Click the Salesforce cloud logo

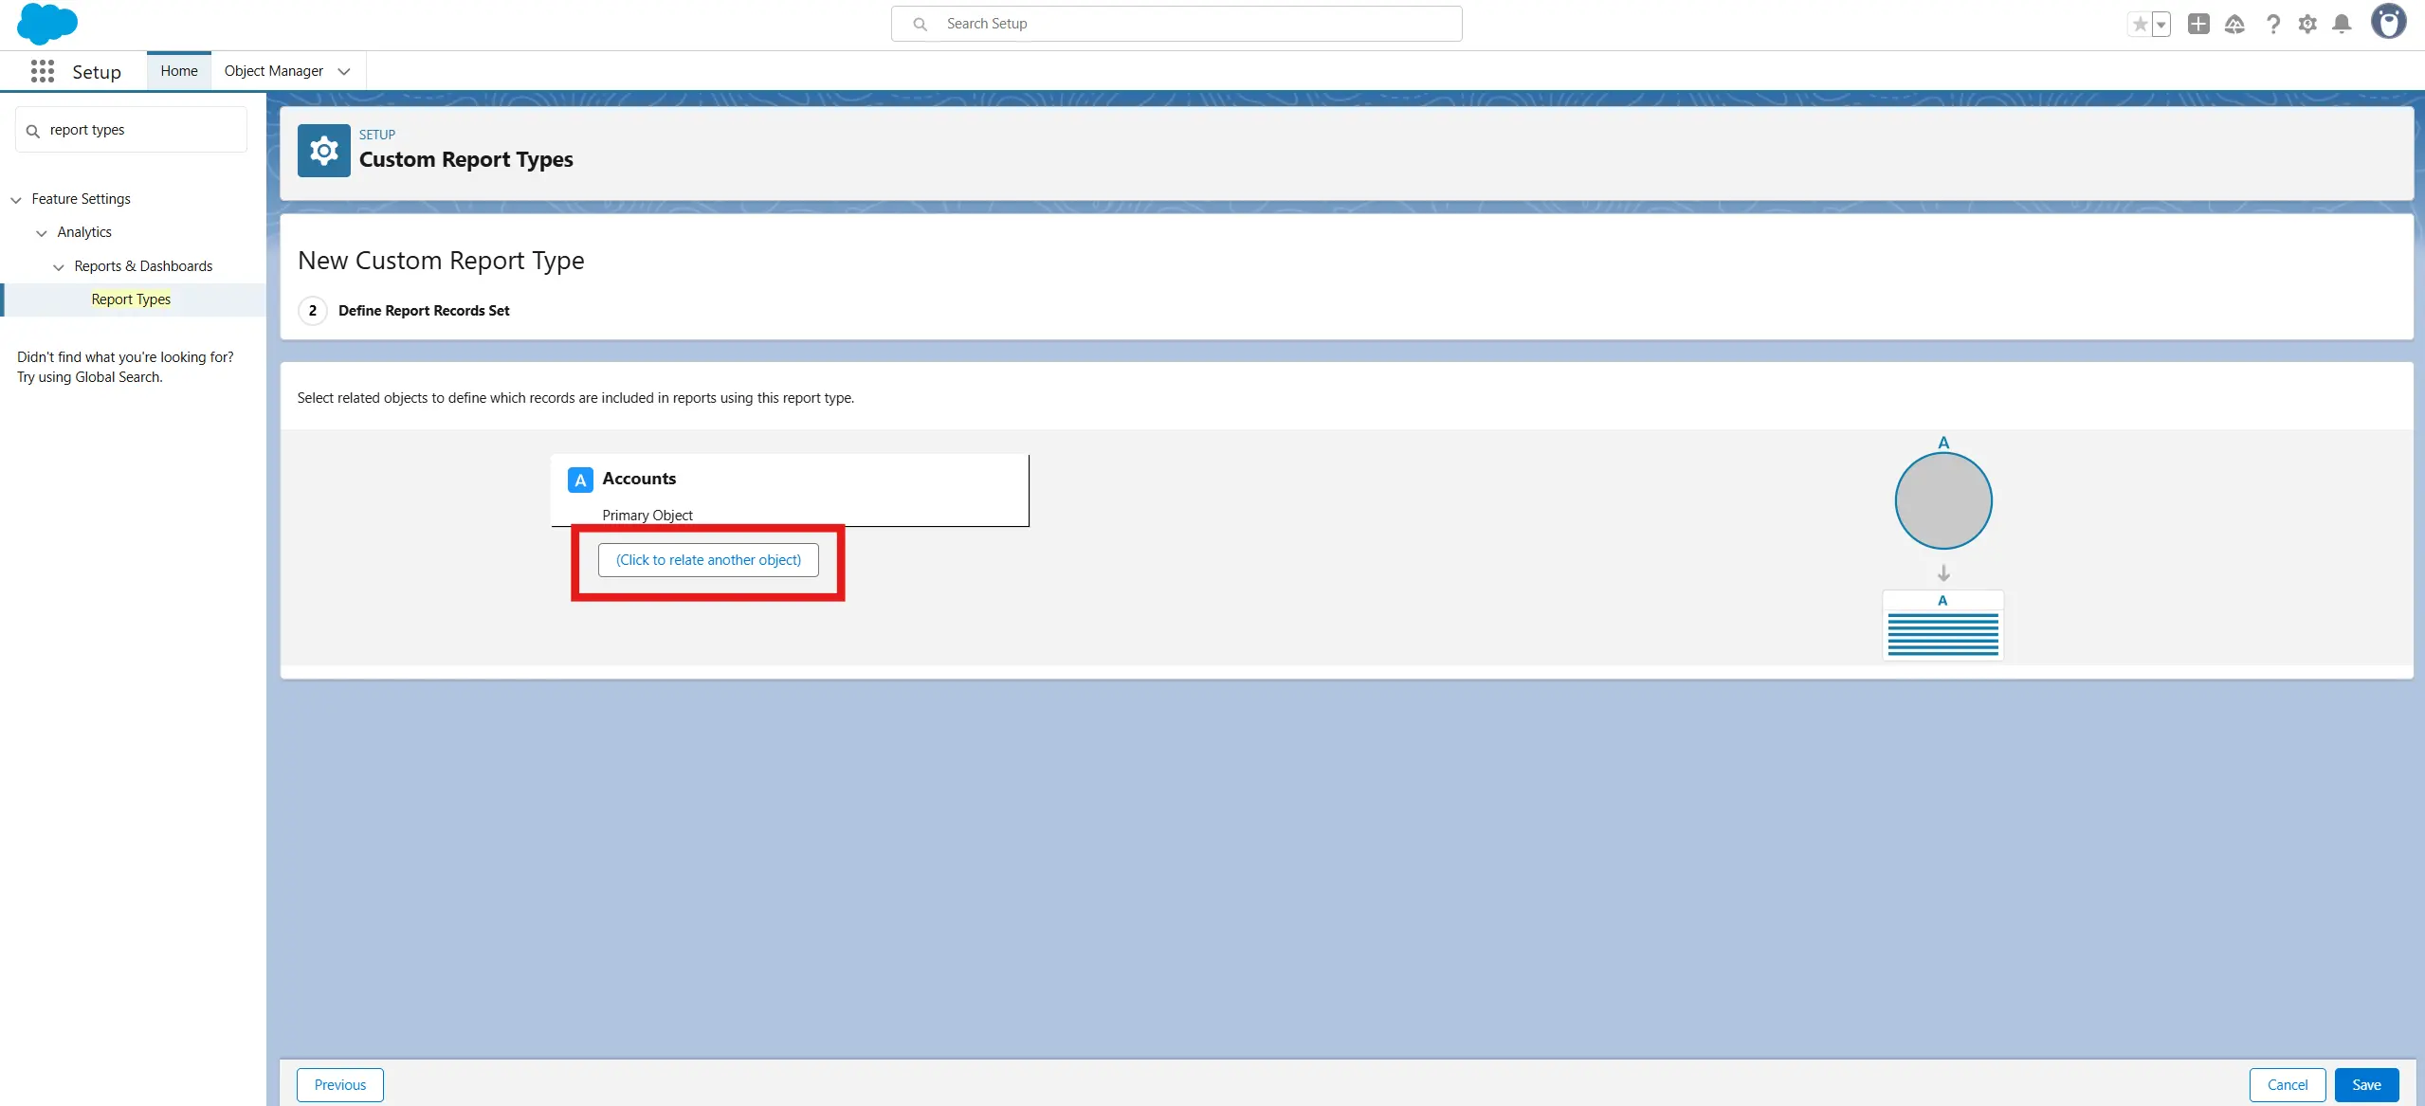(46, 24)
